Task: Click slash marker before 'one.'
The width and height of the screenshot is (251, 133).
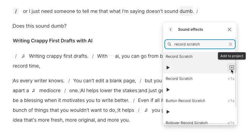Action: click(65, 91)
